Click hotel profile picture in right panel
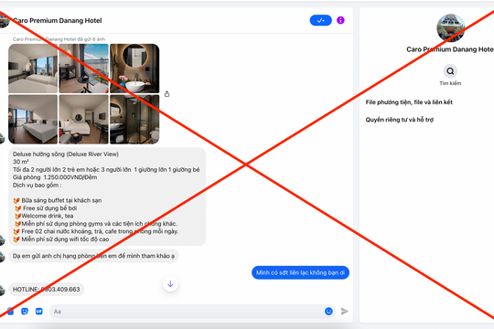 click(x=451, y=27)
